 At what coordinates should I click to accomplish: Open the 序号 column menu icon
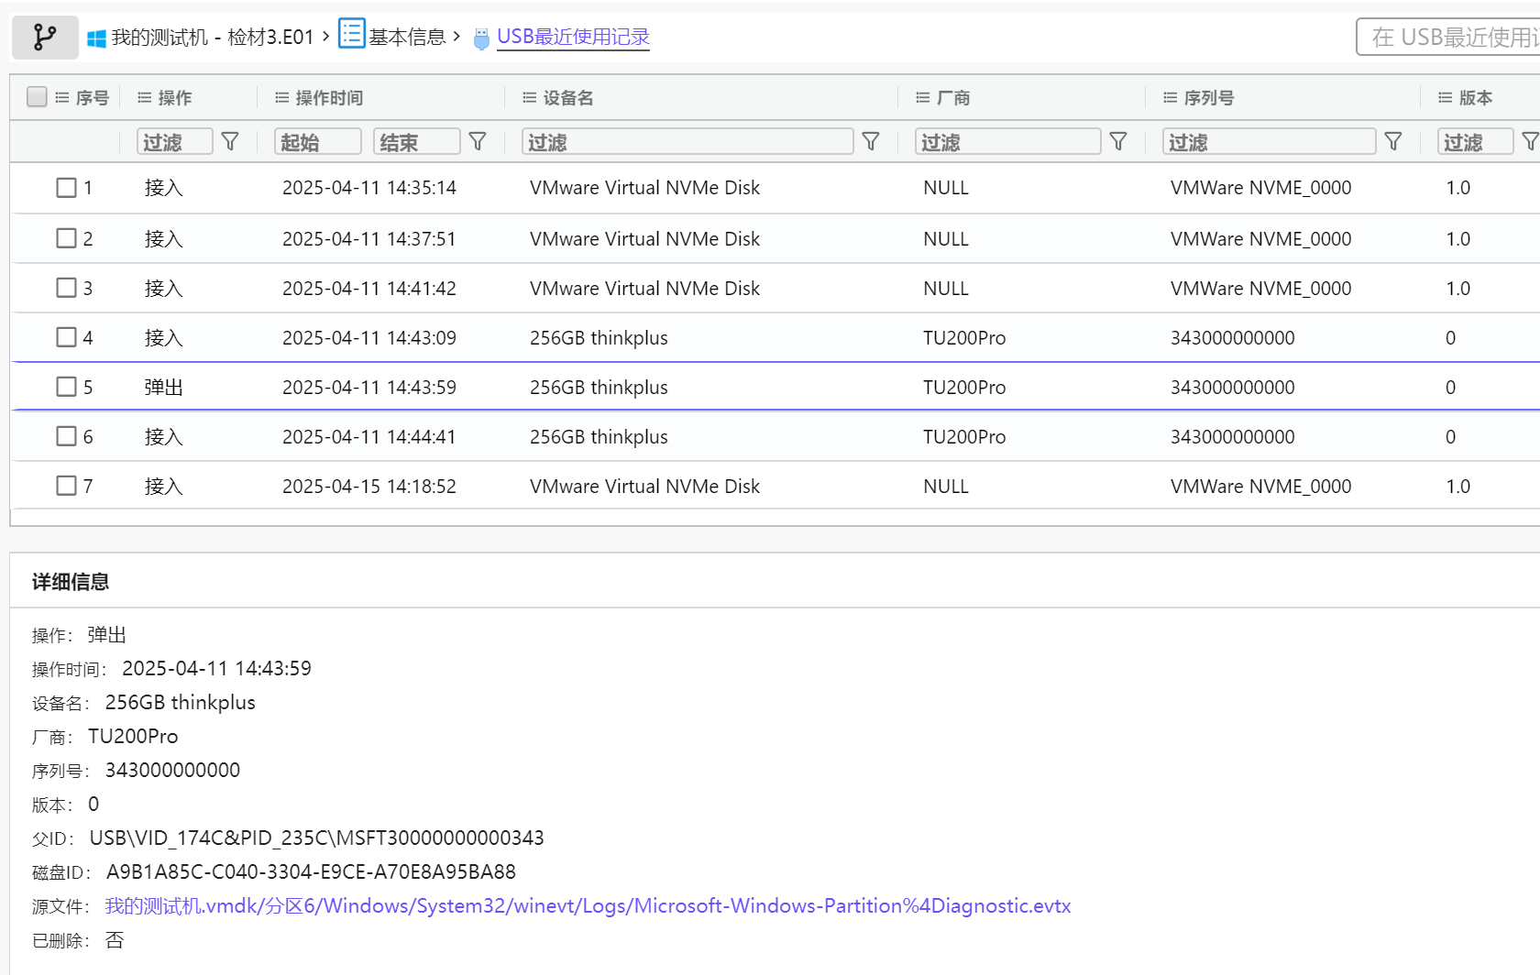point(62,97)
